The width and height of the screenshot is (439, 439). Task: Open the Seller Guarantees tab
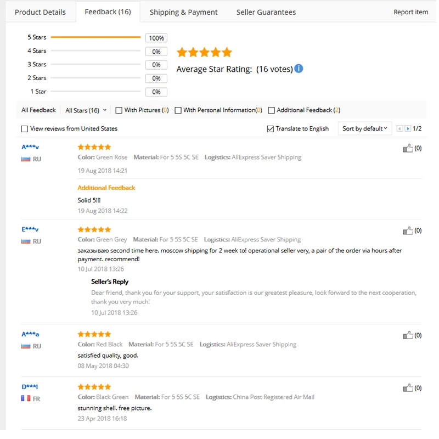[266, 12]
